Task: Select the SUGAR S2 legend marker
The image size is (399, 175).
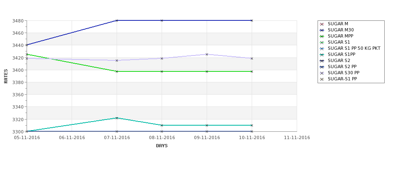Action: coord(322,61)
